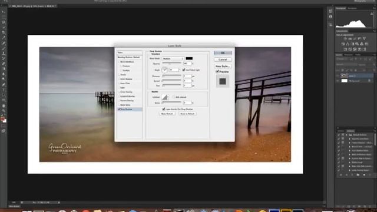Select Blending Options: Default
Image resolution: width=377 pixels, height=212 pixels.
129,57
